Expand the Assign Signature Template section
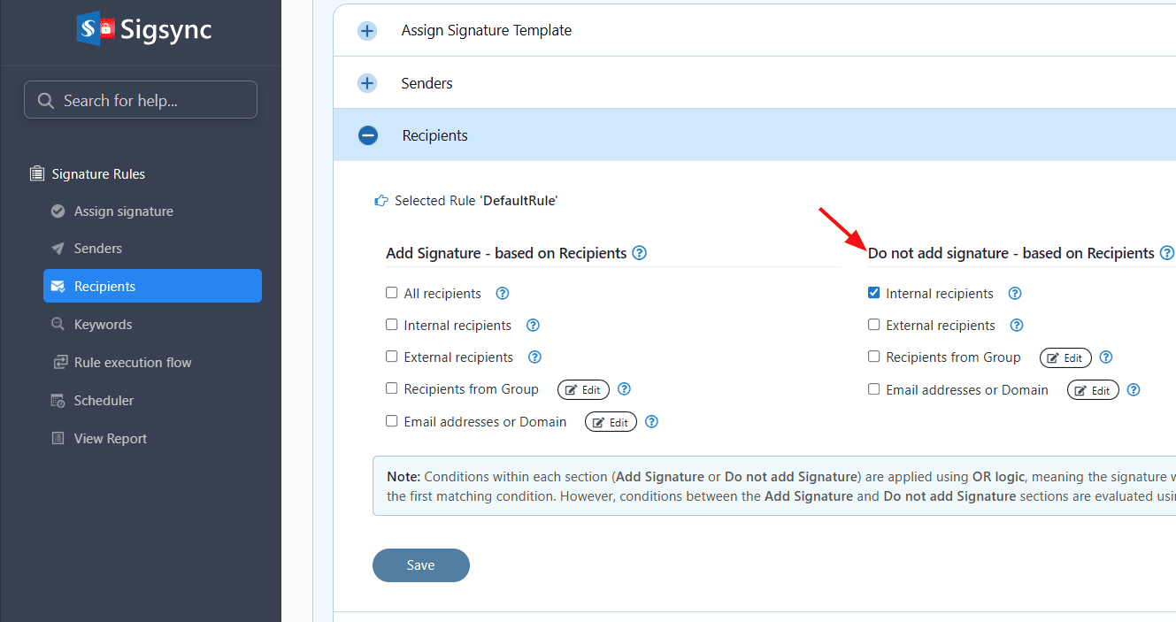 (367, 31)
